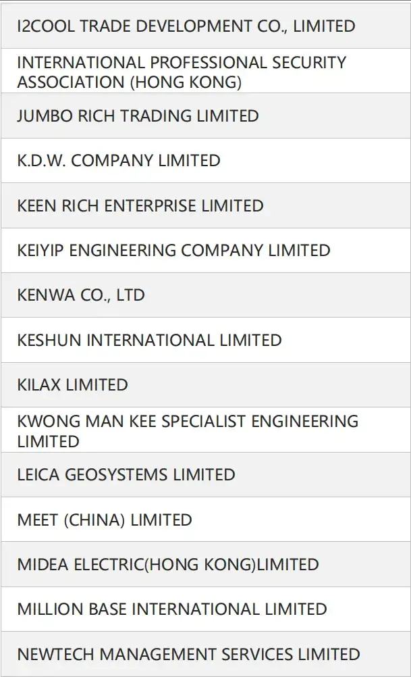
Task: Select the MEET (CHINA) LIMITED row
Action: 206,520
